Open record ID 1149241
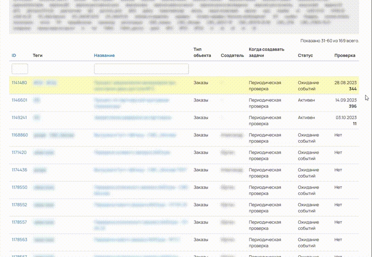 (19, 117)
